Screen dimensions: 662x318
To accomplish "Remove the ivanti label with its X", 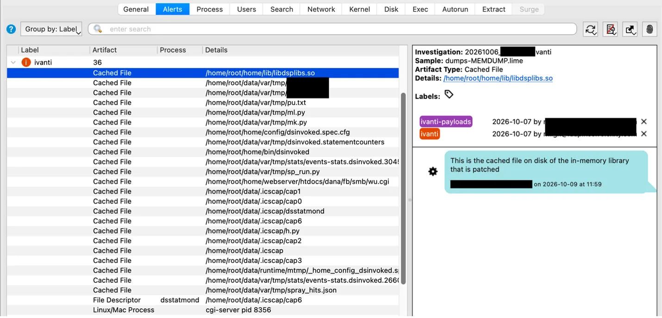I will [x=643, y=134].
